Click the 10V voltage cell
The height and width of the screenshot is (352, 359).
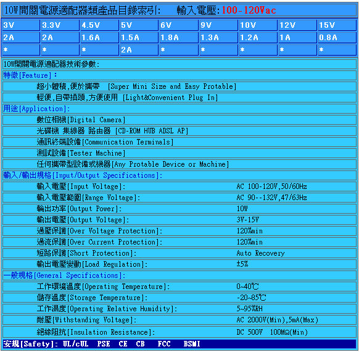point(258,25)
